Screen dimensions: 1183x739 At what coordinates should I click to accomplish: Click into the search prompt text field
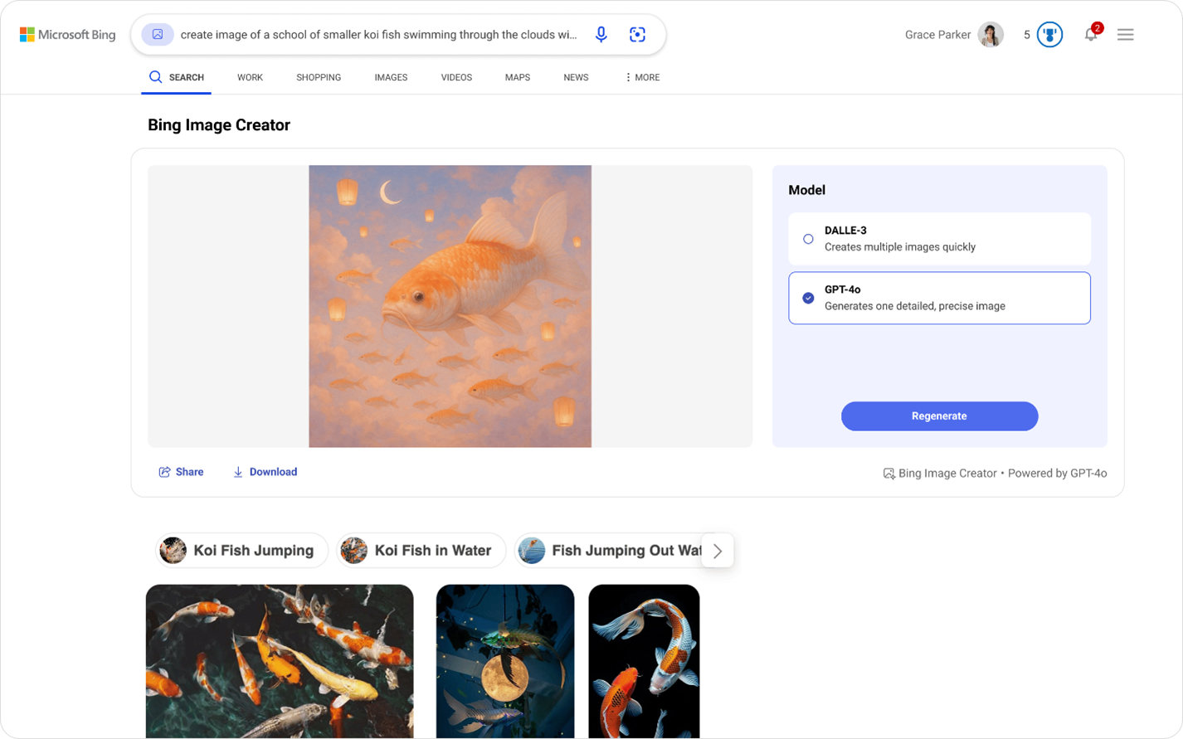tap(378, 35)
